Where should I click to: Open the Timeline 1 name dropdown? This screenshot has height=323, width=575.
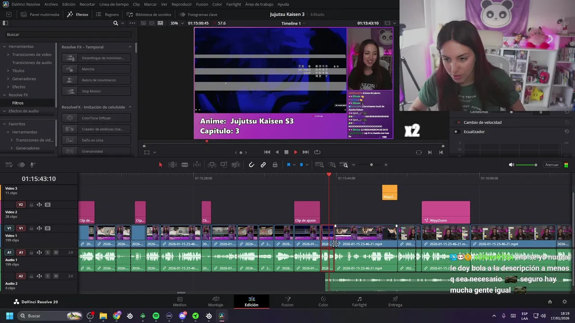coord(293,23)
